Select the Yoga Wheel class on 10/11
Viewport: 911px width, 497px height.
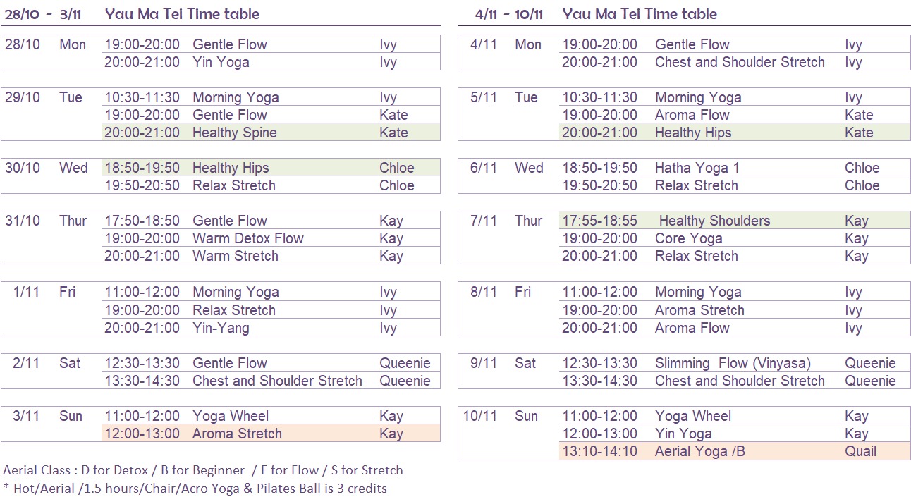[735, 416]
